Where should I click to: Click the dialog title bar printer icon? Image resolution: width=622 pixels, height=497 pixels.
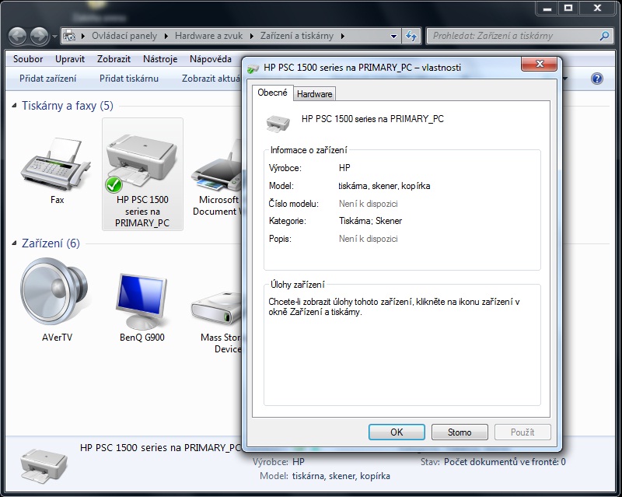(253, 68)
